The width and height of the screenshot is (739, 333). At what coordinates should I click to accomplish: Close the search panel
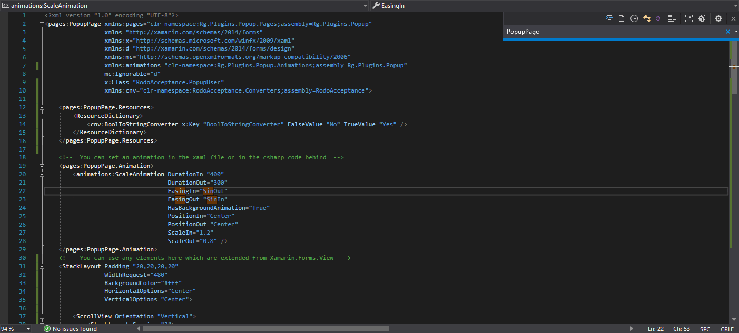pos(733,18)
